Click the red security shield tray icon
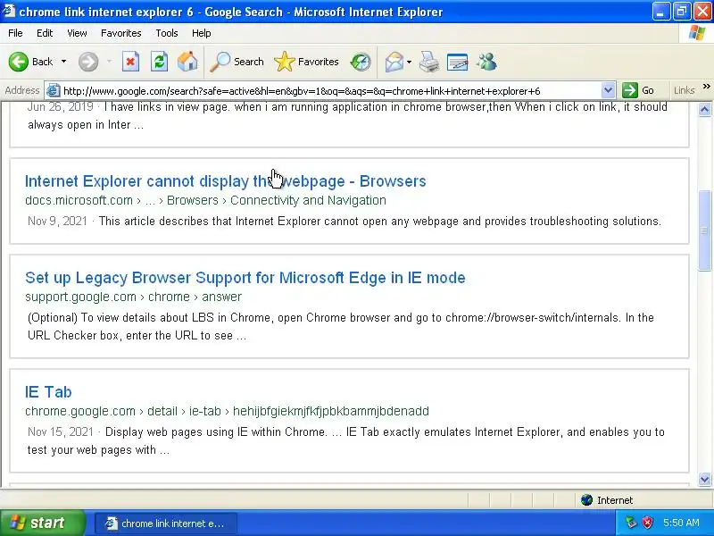The image size is (714, 536). (x=647, y=523)
